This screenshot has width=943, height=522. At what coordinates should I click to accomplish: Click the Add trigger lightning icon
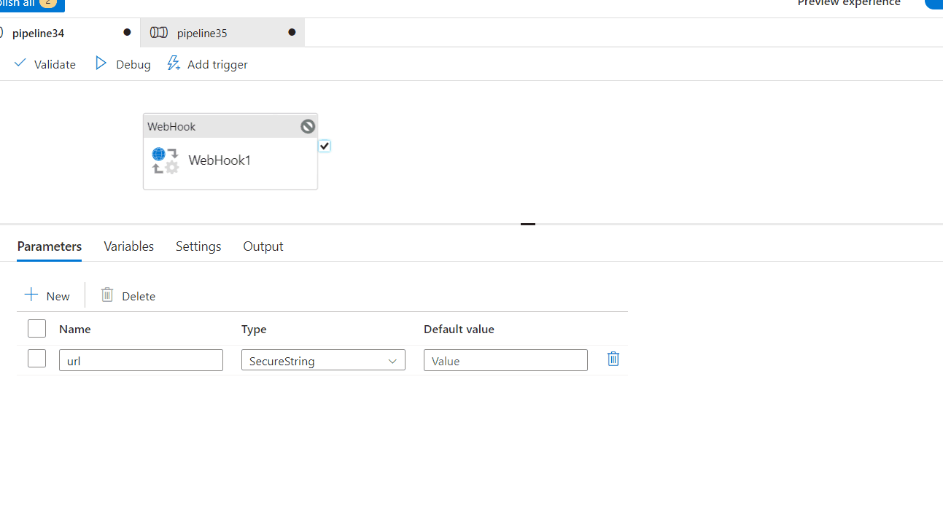pos(174,63)
